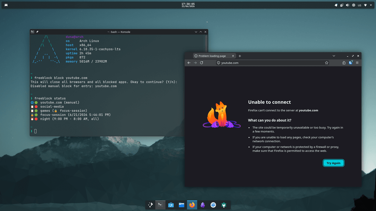Click the 'social-media' status line
The height and width of the screenshot is (211, 376).
coord(52,107)
